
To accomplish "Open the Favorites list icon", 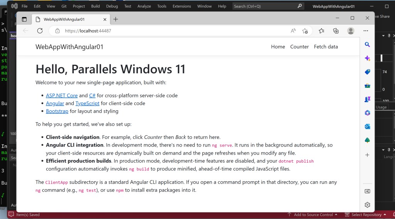I will point(321,31).
